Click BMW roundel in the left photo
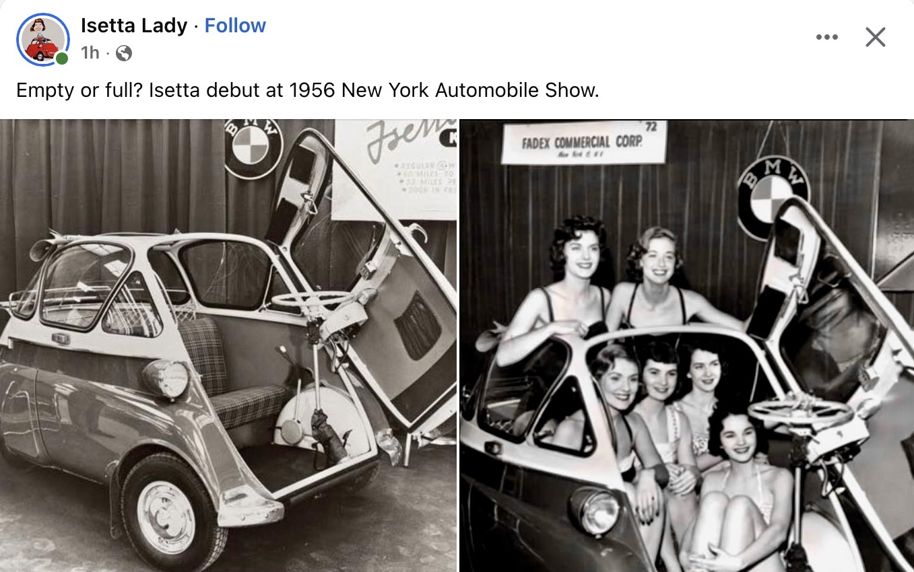The height and width of the screenshot is (572, 914). [253, 148]
